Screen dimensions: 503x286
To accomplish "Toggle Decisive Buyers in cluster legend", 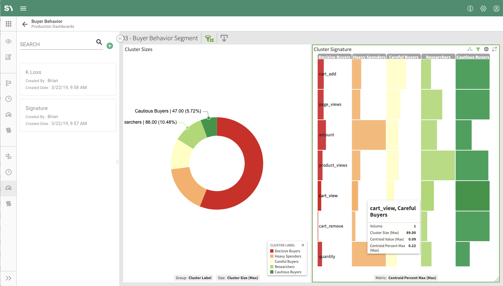I will (x=287, y=251).
